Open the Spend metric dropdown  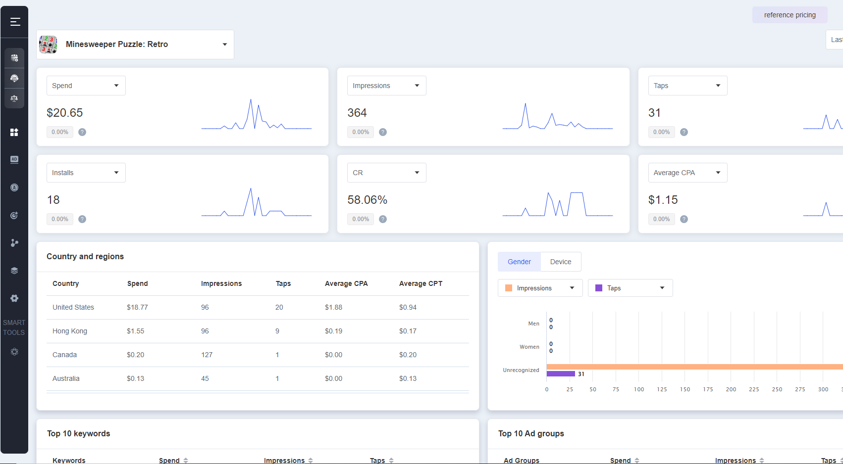[x=86, y=86]
